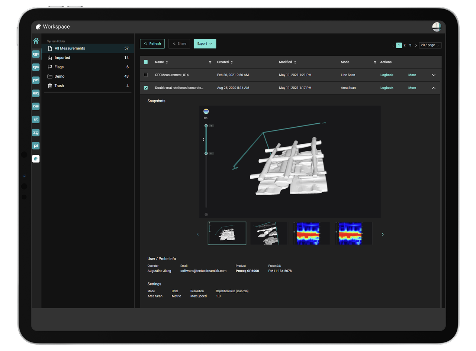The height and width of the screenshot is (351, 476).
Task: Go to previous page of results
Action: (x=393, y=45)
